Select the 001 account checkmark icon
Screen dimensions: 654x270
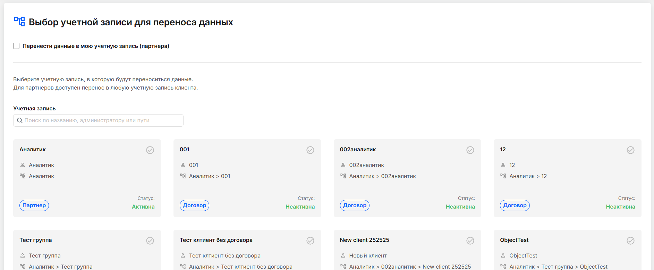310,150
